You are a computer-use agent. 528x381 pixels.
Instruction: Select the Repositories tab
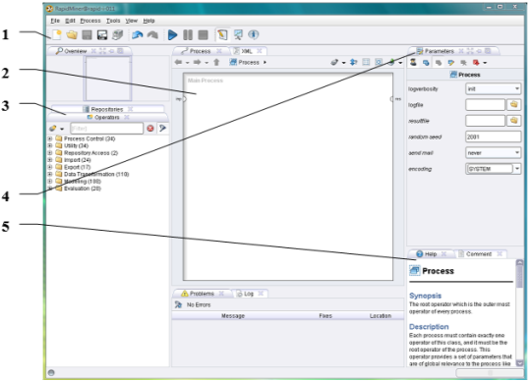[x=107, y=109]
